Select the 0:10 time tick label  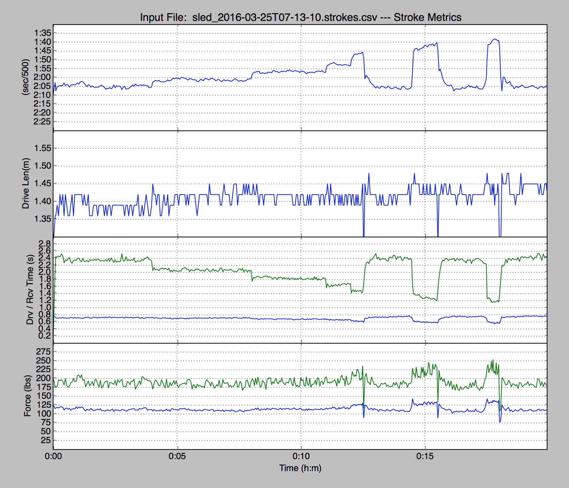301,456
